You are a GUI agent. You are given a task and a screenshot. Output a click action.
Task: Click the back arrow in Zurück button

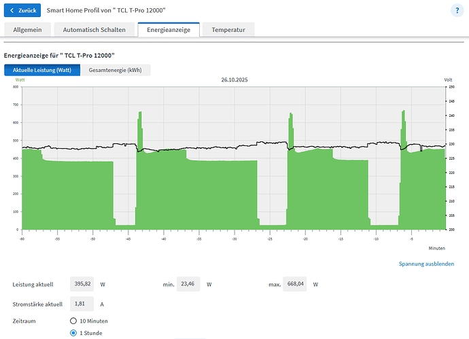pos(12,11)
